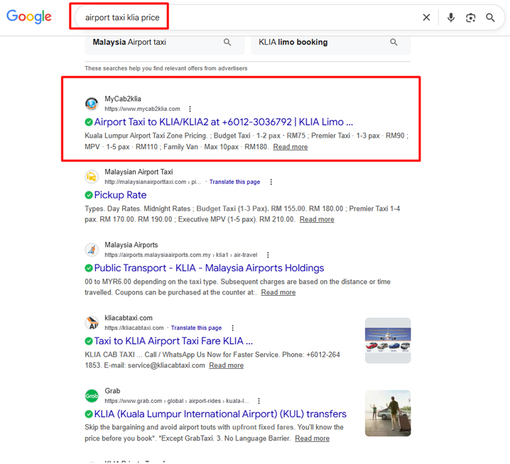Open more options for kliacabtaxi.com result
Image resolution: width=510 pixels, height=464 pixels.
pos(232,328)
